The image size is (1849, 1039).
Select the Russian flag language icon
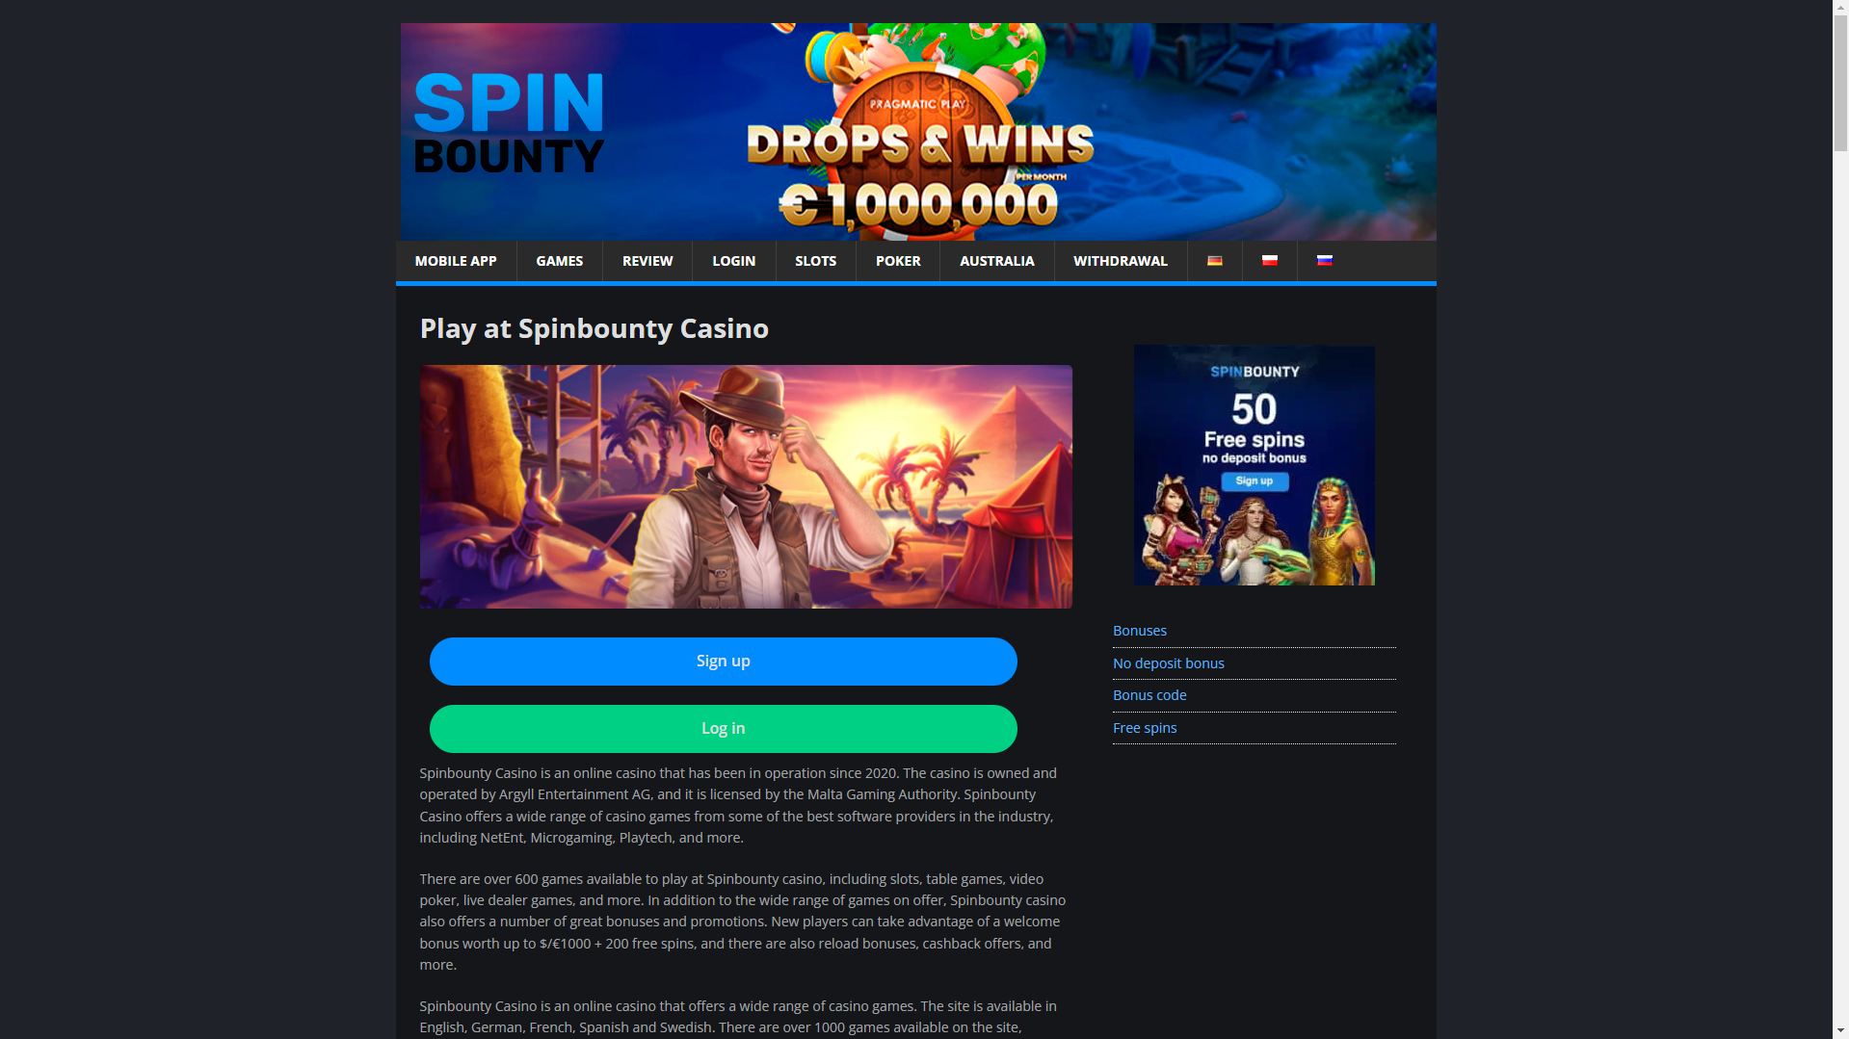point(1325,261)
